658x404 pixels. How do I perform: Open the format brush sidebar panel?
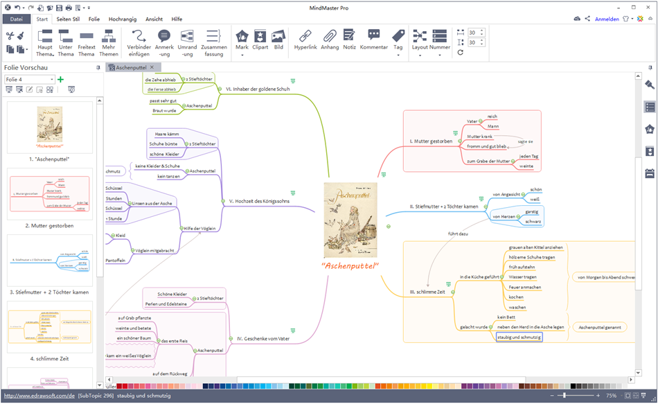(650, 85)
